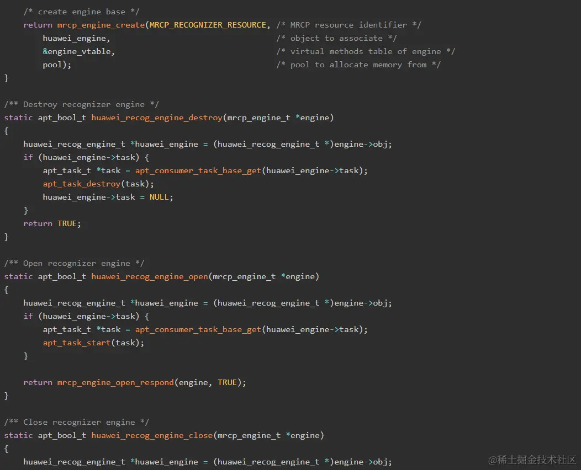Click the comment "MRCP resource identifier"
581x470 pixels.
[x=348, y=25]
